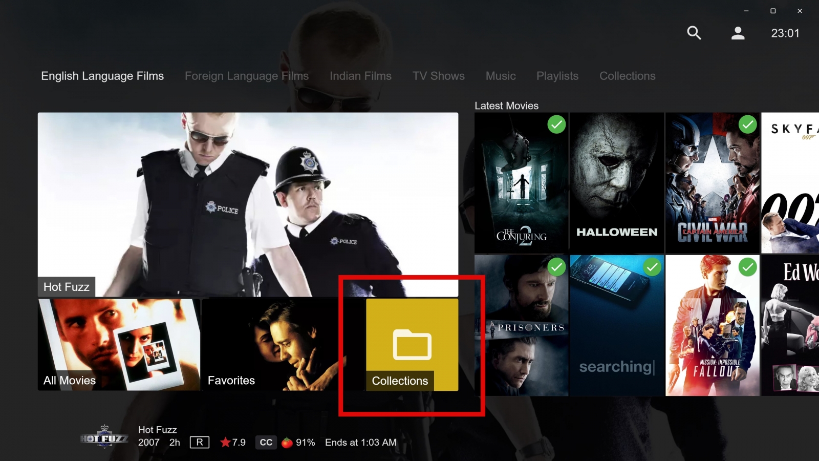
Task: Switch to the Music tab
Action: pos(501,76)
